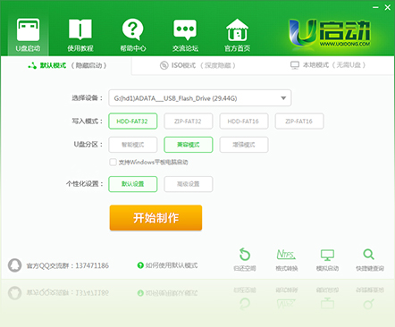Go to 官方首页 house icon
395x327 pixels.
pyautogui.click(x=237, y=29)
